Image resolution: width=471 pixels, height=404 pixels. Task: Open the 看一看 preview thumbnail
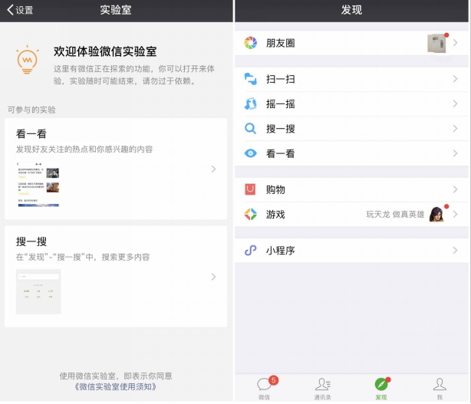[x=38, y=185]
